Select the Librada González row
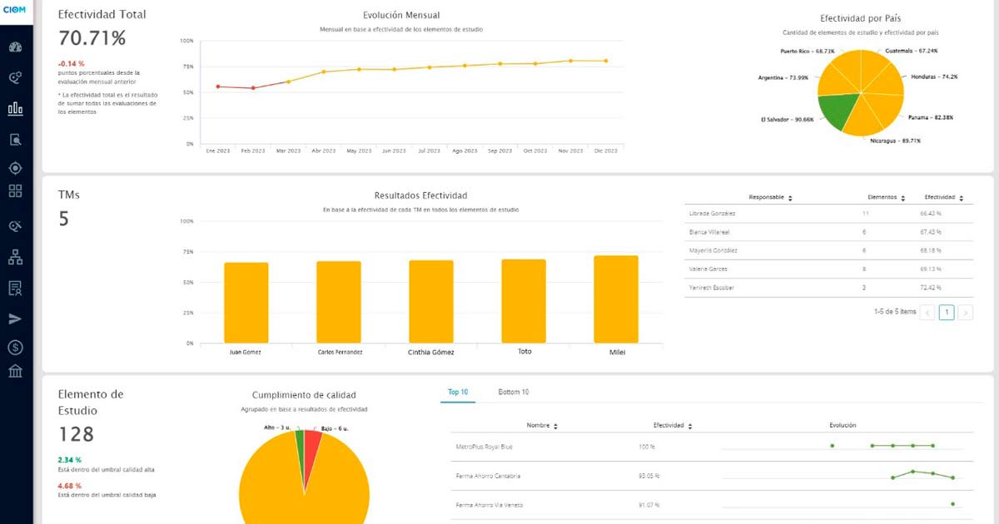Viewport: 999px width, 524px height. click(x=828, y=214)
